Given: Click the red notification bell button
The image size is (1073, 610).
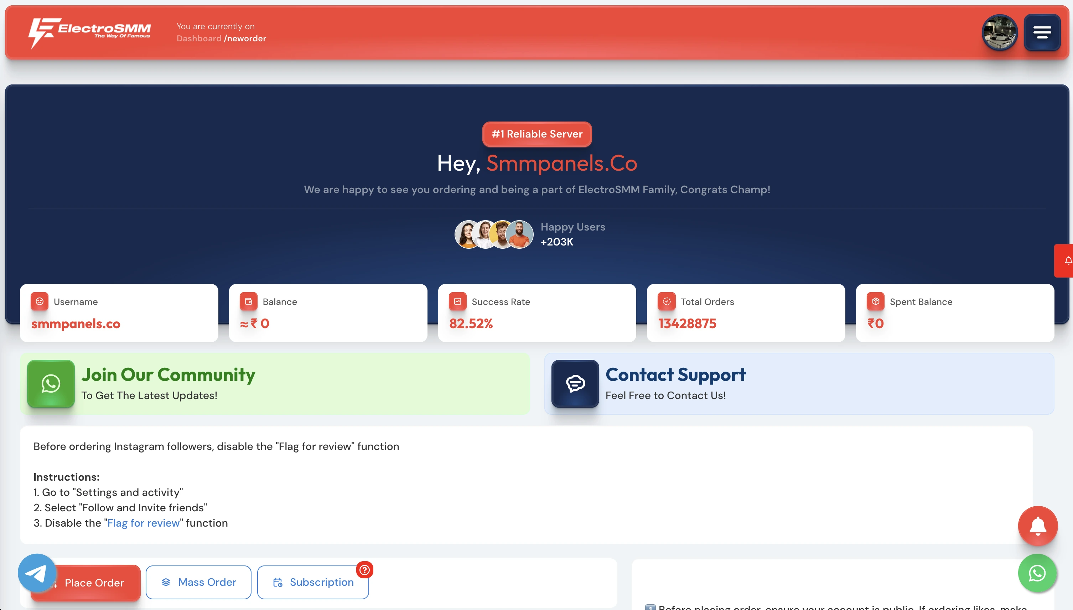Looking at the screenshot, I should pyautogui.click(x=1037, y=525).
